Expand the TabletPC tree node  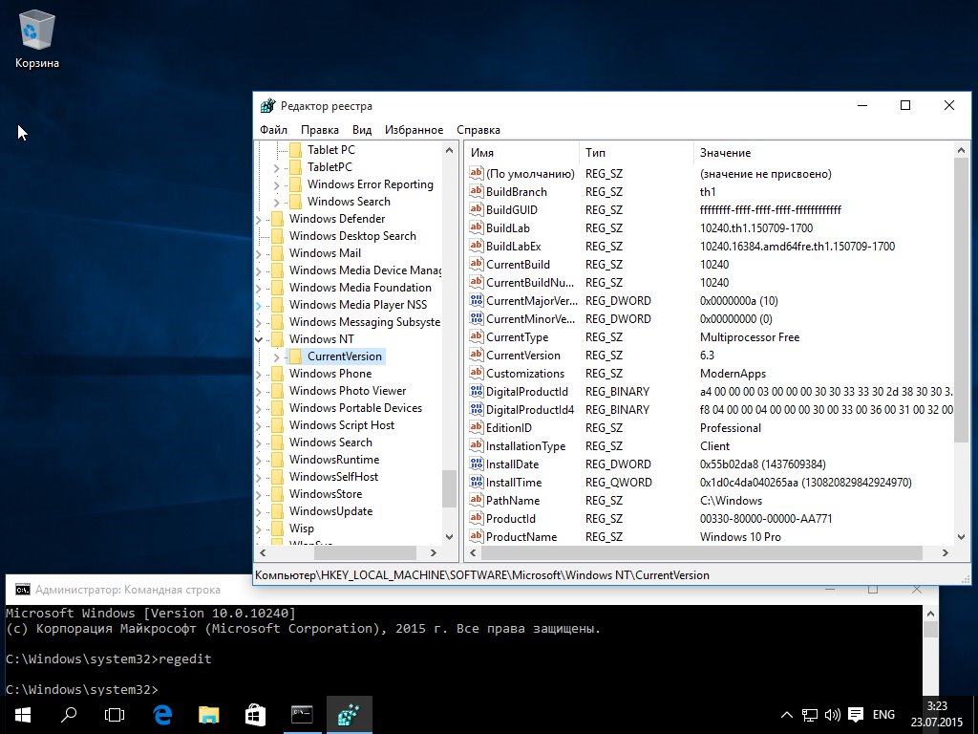276,167
